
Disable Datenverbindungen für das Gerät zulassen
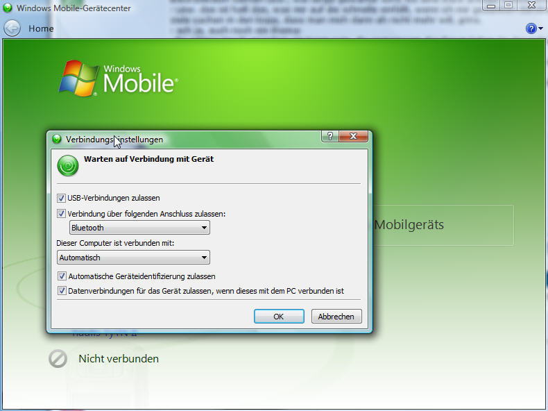62,291
